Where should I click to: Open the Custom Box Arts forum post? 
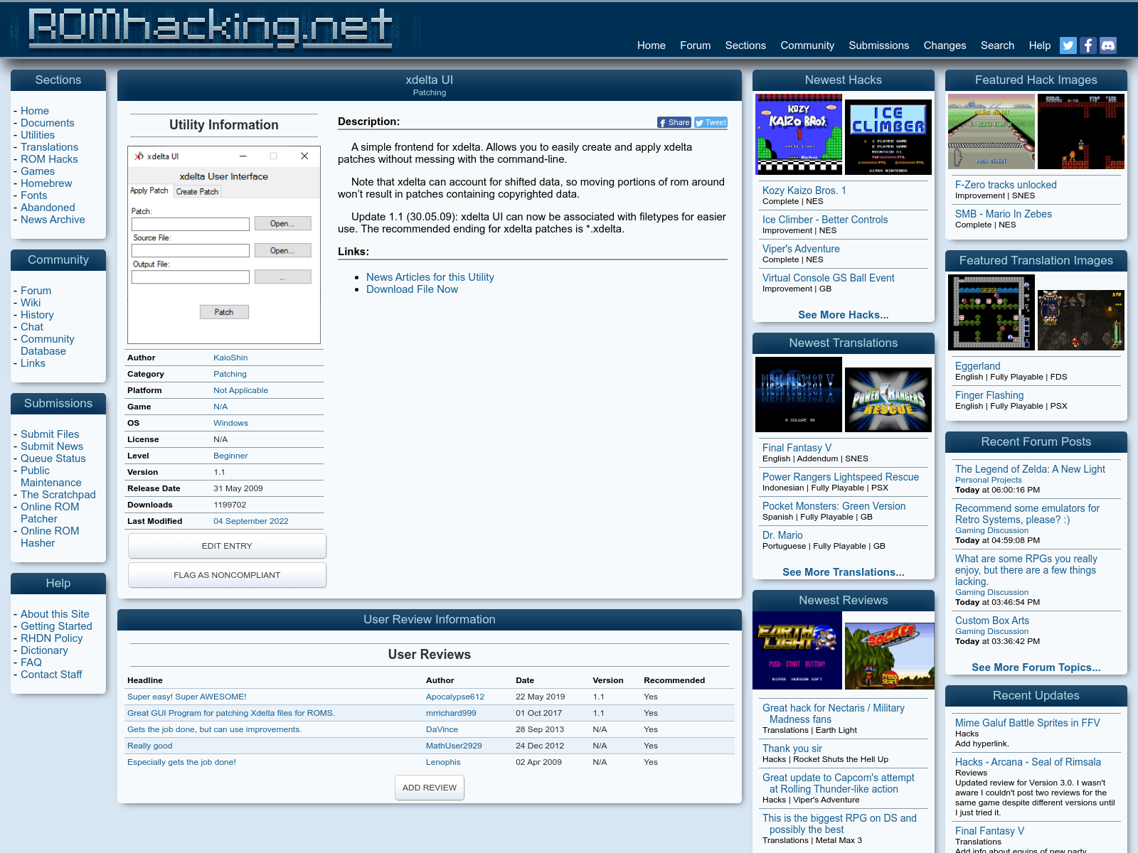point(992,621)
